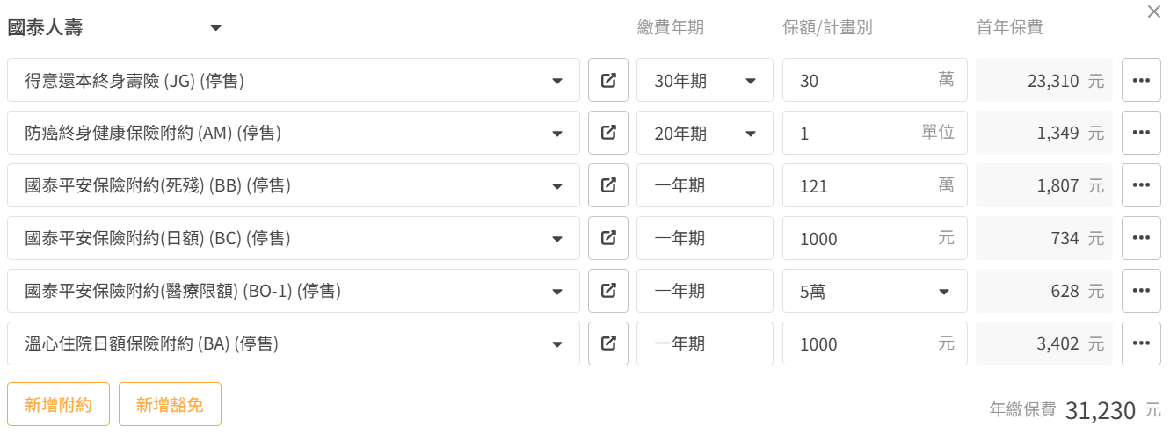Close the insurance plan panel
The image size is (1170, 441).
pyautogui.click(x=1154, y=11)
